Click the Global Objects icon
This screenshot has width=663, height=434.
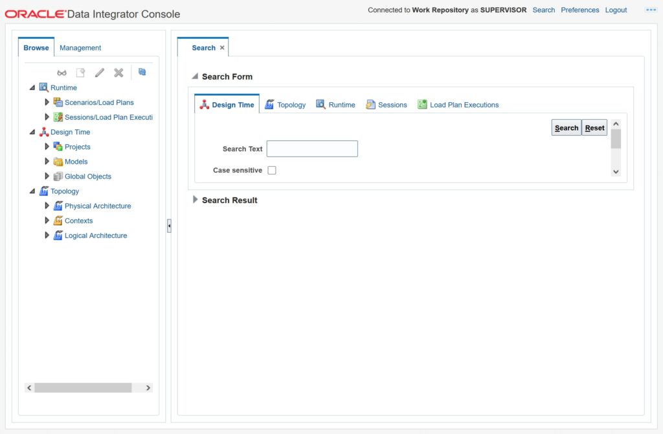[58, 176]
